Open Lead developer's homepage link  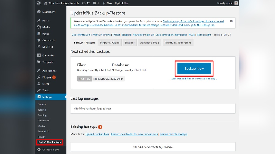[171, 35]
